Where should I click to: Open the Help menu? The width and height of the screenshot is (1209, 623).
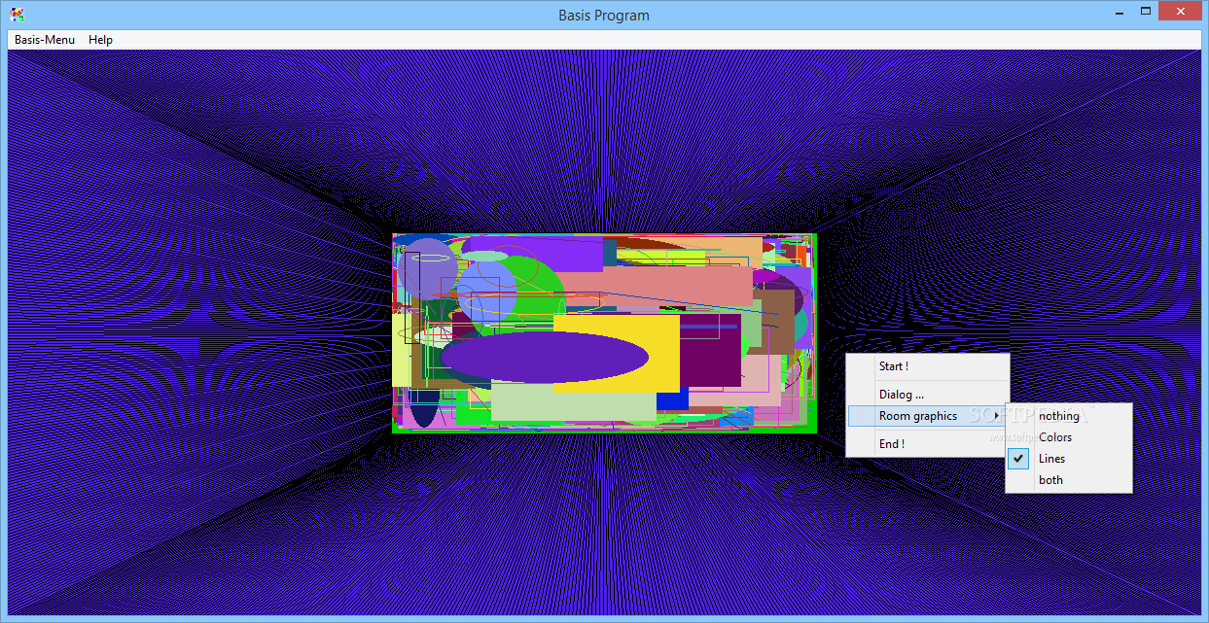click(100, 40)
